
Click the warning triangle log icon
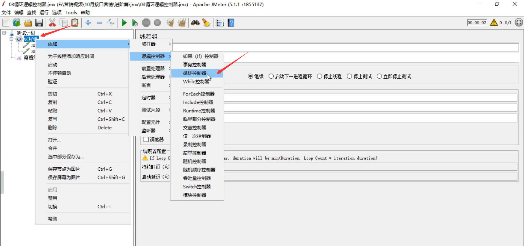[x=494, y=22]
